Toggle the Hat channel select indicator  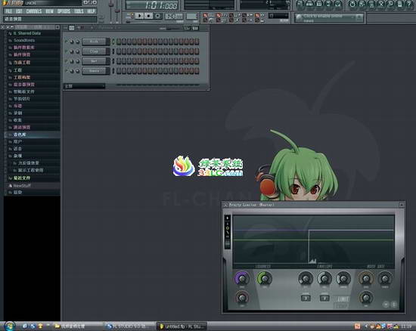coord(113,61)
